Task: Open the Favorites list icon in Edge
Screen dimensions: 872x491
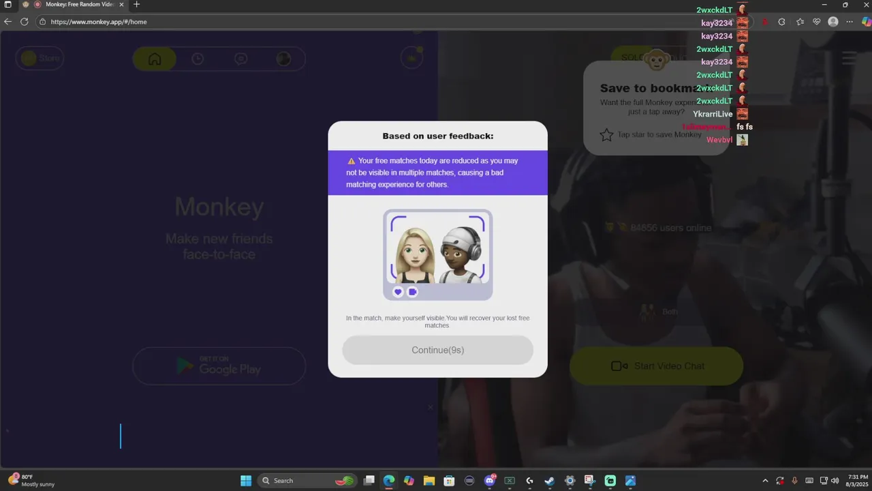Action: pyautogui.click(x=800, y=22)
